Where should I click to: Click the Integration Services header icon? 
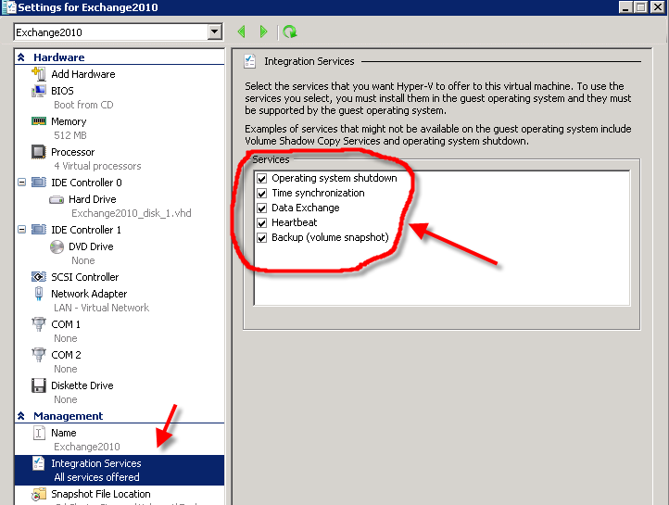pos(249,61)
